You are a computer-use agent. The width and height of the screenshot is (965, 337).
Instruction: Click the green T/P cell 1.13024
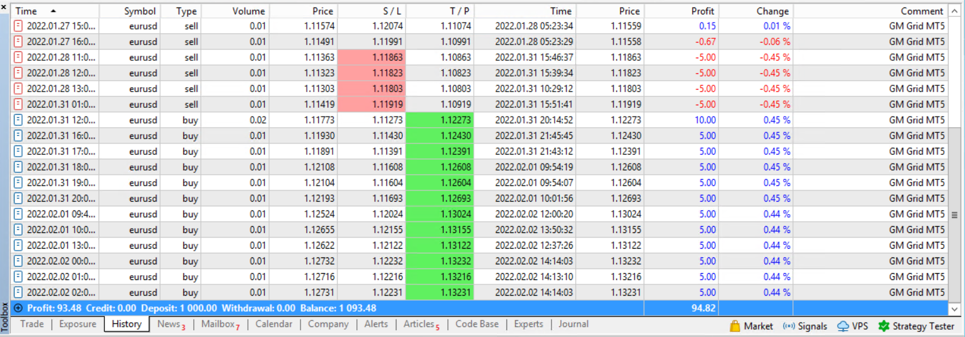pos(440,214)
